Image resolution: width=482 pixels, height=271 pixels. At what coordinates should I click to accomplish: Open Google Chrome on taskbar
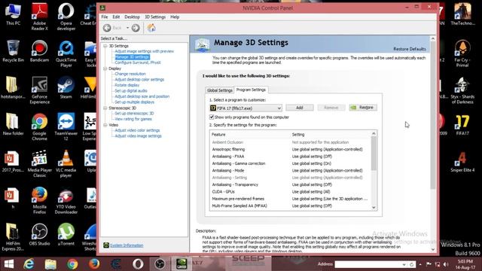(x=72, y=264)
